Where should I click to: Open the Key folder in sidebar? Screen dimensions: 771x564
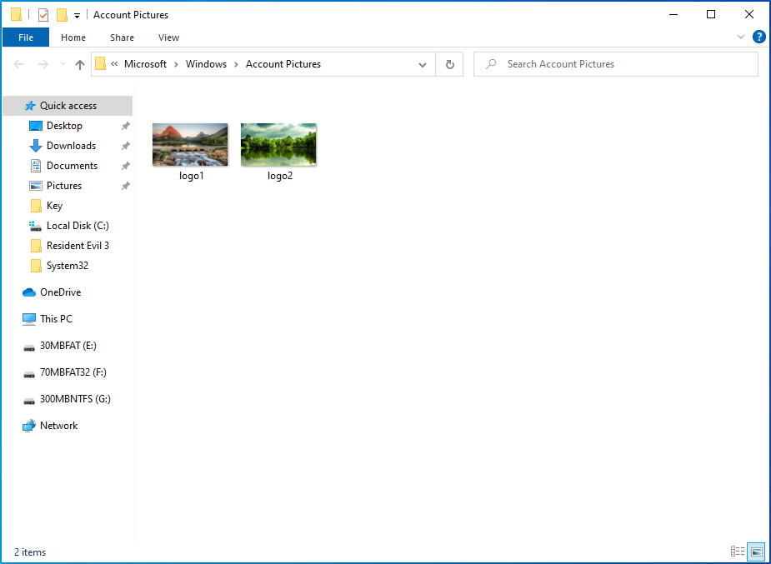[x=54, y=206]
